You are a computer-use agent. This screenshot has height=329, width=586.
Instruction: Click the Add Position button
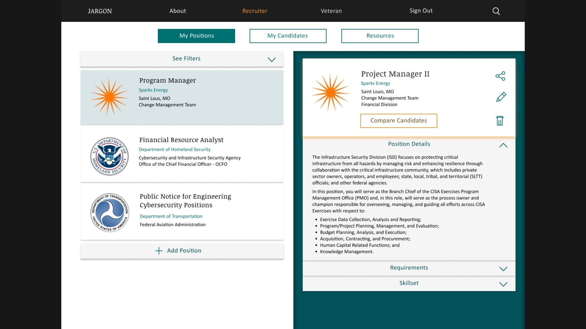[182, 251]
